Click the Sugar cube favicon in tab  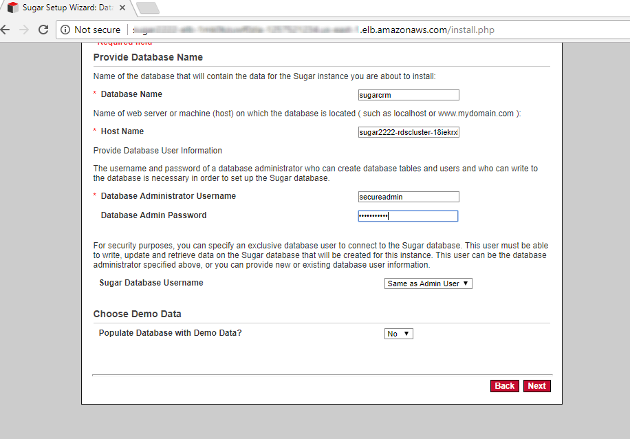[12, 8]
